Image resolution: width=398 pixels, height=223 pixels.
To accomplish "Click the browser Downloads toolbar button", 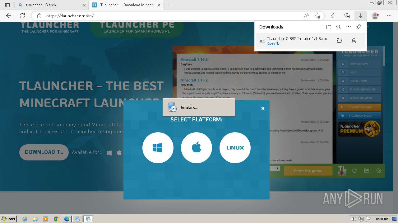I will pos(361,16).
